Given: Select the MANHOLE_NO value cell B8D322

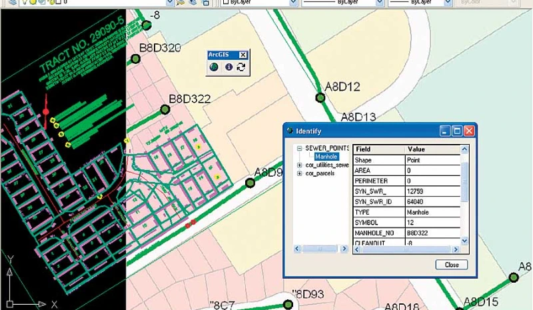Looking at the screenshot, I should tap(432, 233).
